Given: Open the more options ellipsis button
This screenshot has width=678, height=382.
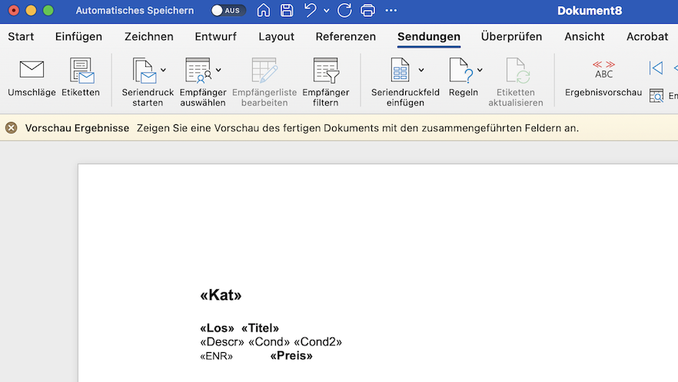Looking at the screenshot, I should pos(391,11).
